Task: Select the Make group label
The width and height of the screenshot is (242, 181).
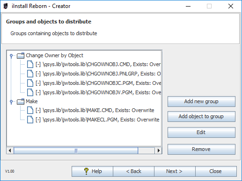Action: point(32,101)
